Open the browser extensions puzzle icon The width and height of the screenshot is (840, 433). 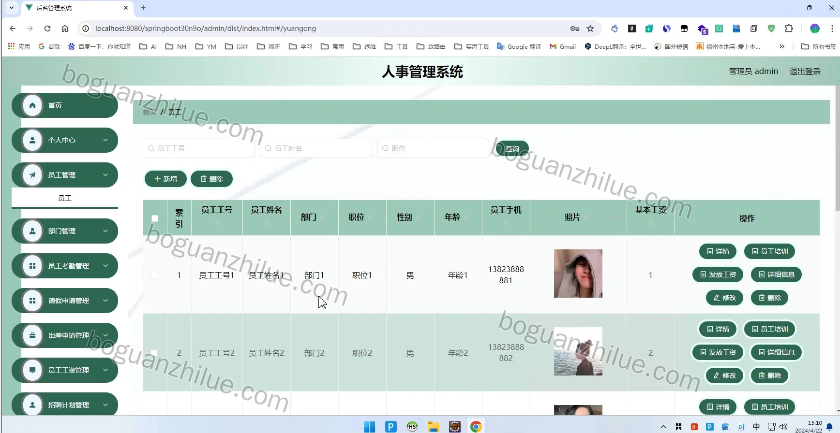point(789,29)
